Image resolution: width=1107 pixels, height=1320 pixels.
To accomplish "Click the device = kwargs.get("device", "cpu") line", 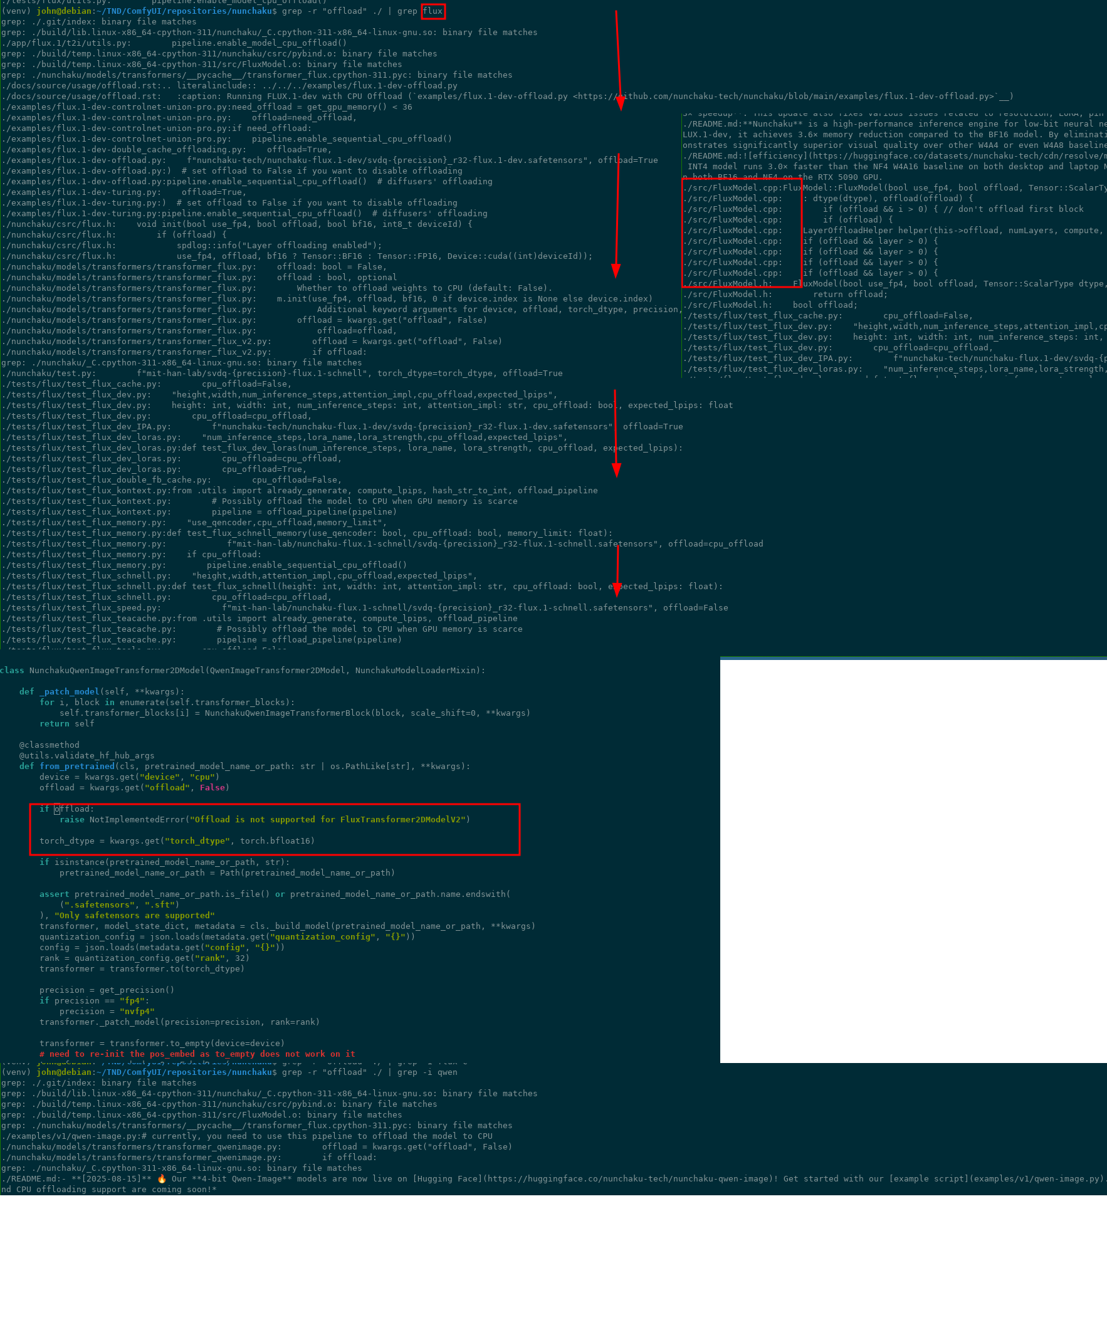I will coord(130,778).
